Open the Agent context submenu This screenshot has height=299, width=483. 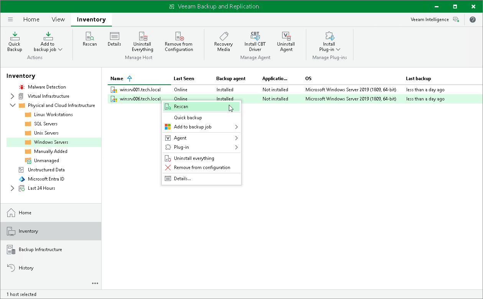click(x=201, y=138)
